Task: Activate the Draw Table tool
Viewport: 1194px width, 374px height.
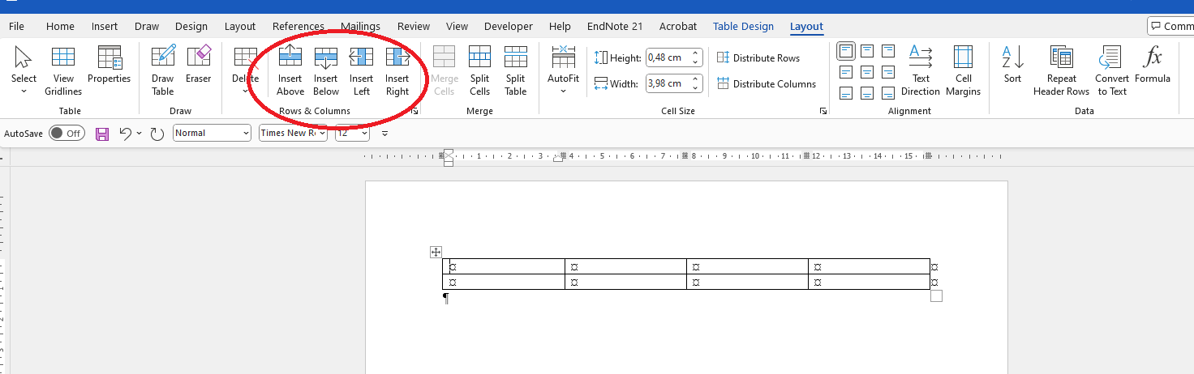Action: point(163,70)
